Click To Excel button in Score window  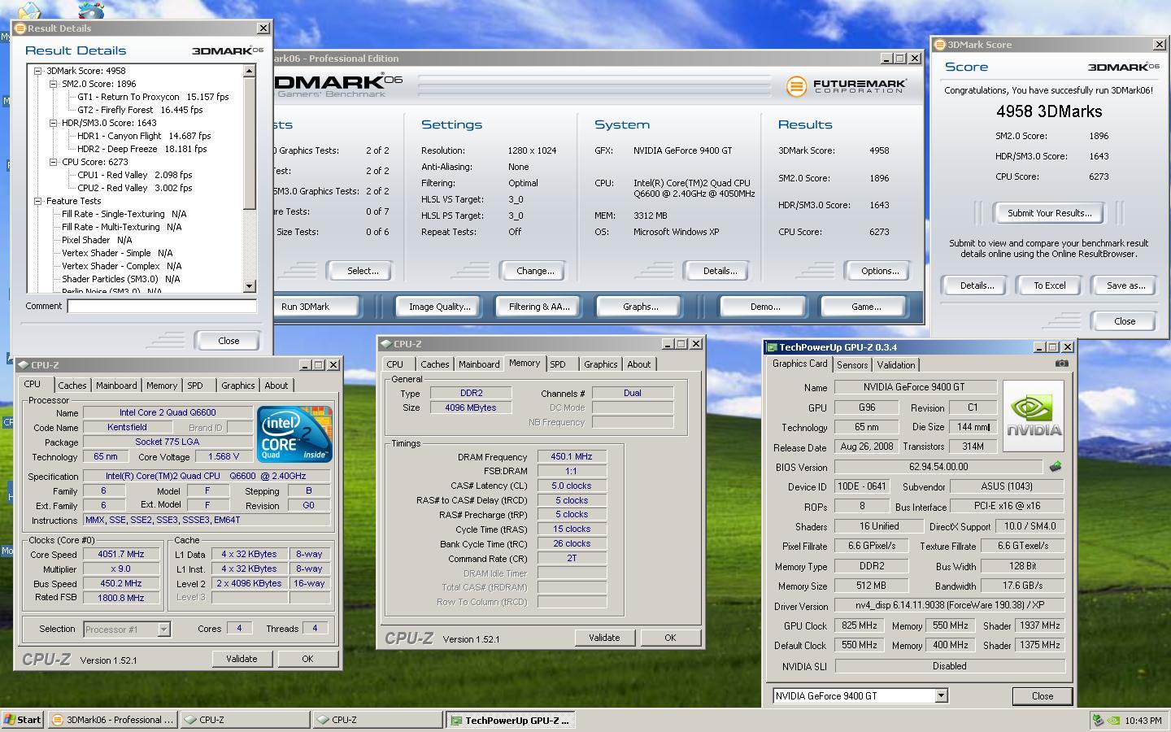[1049, 285]
